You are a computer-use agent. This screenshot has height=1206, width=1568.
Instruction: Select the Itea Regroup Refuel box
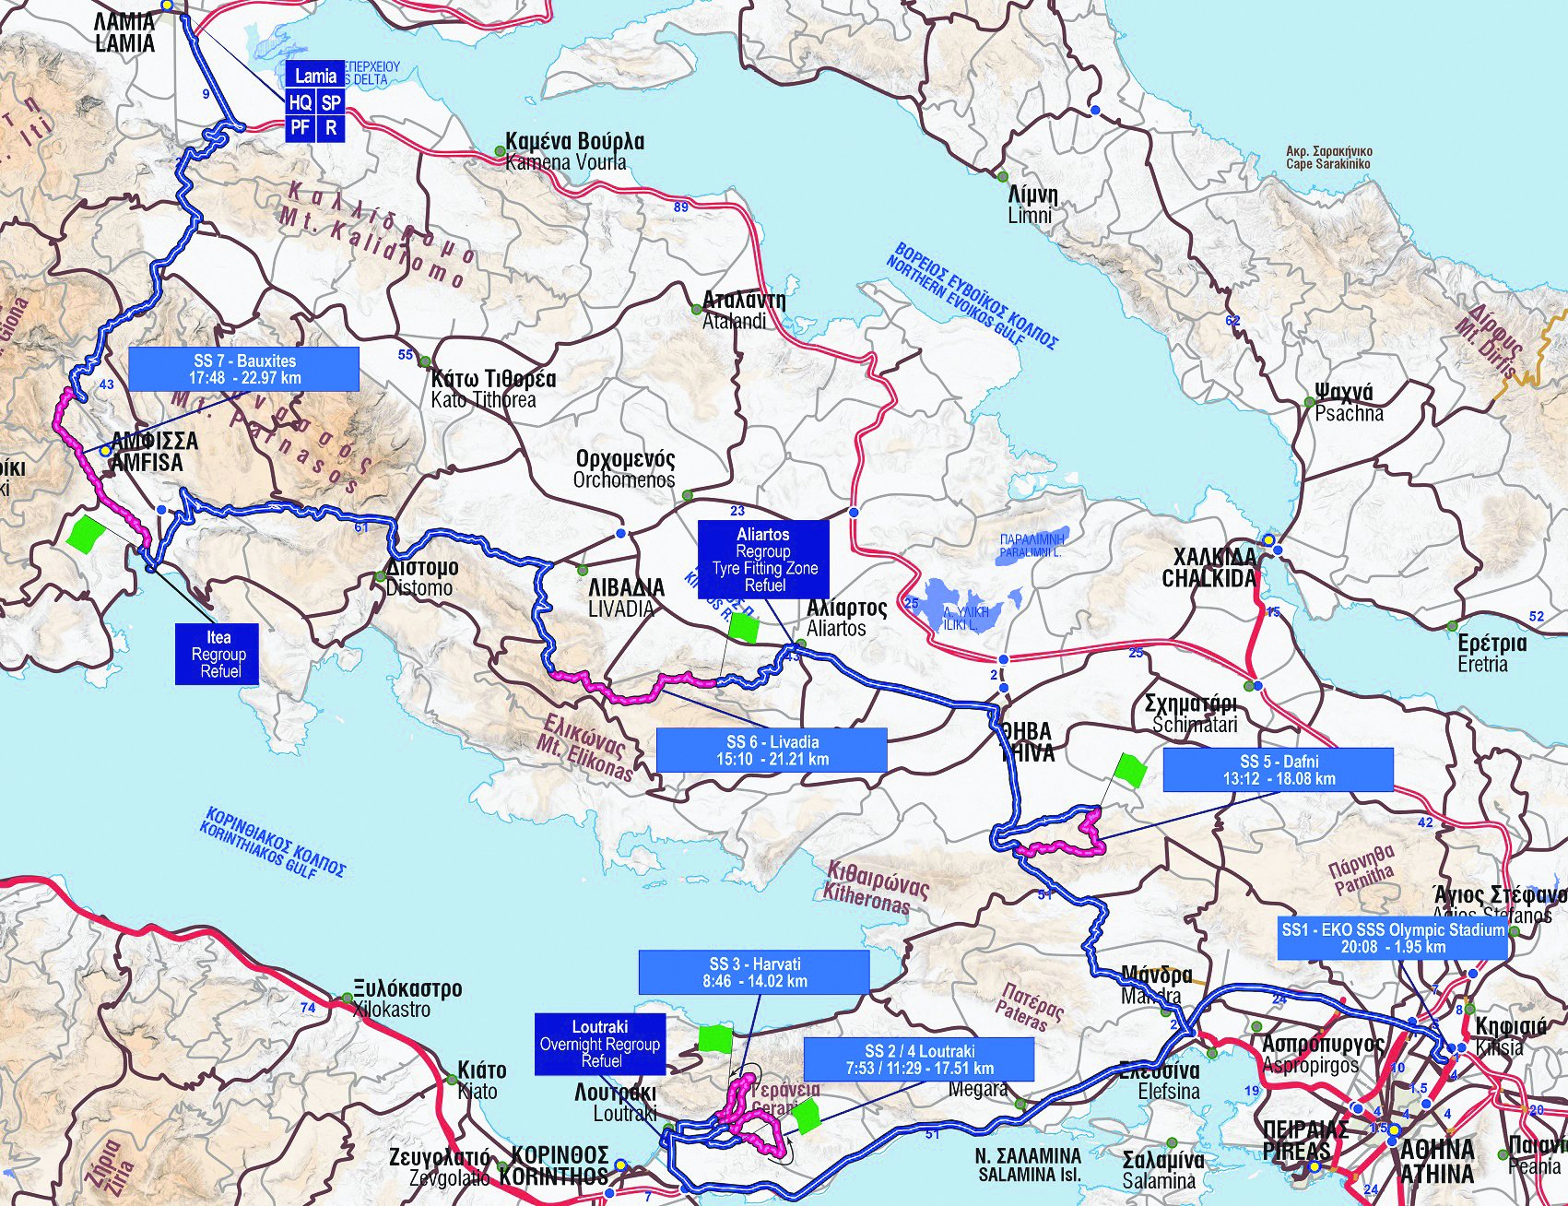[x=218, y=654]
